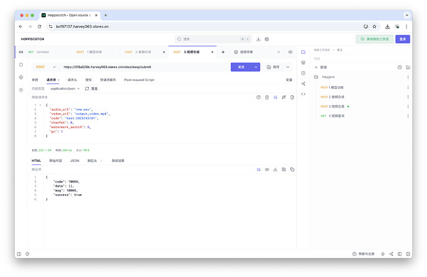Open the Share icon in right sidebar
Screen dimensions: 427x277
tap(303, 83)
